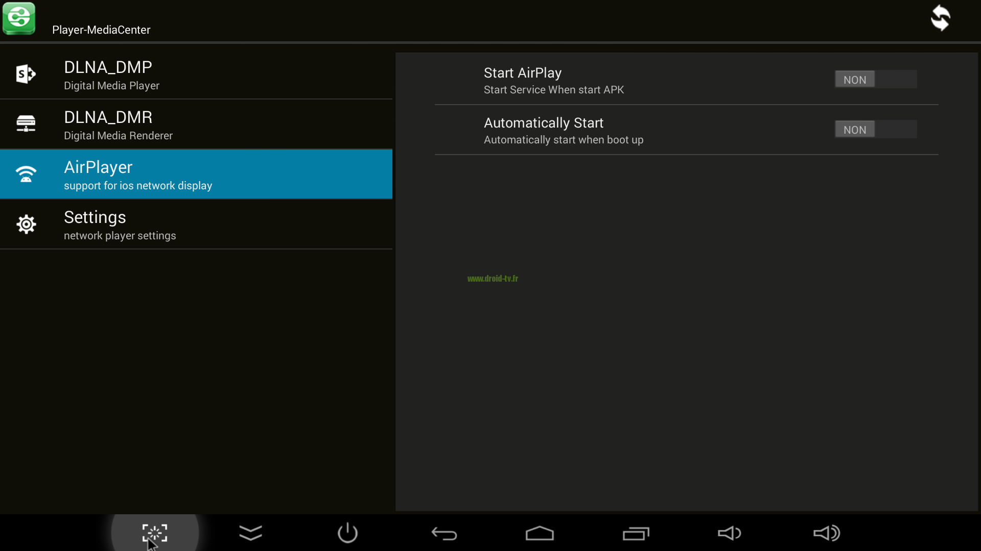
Task: Click the DLNA_DMP share icon
Action: (26, 74)
